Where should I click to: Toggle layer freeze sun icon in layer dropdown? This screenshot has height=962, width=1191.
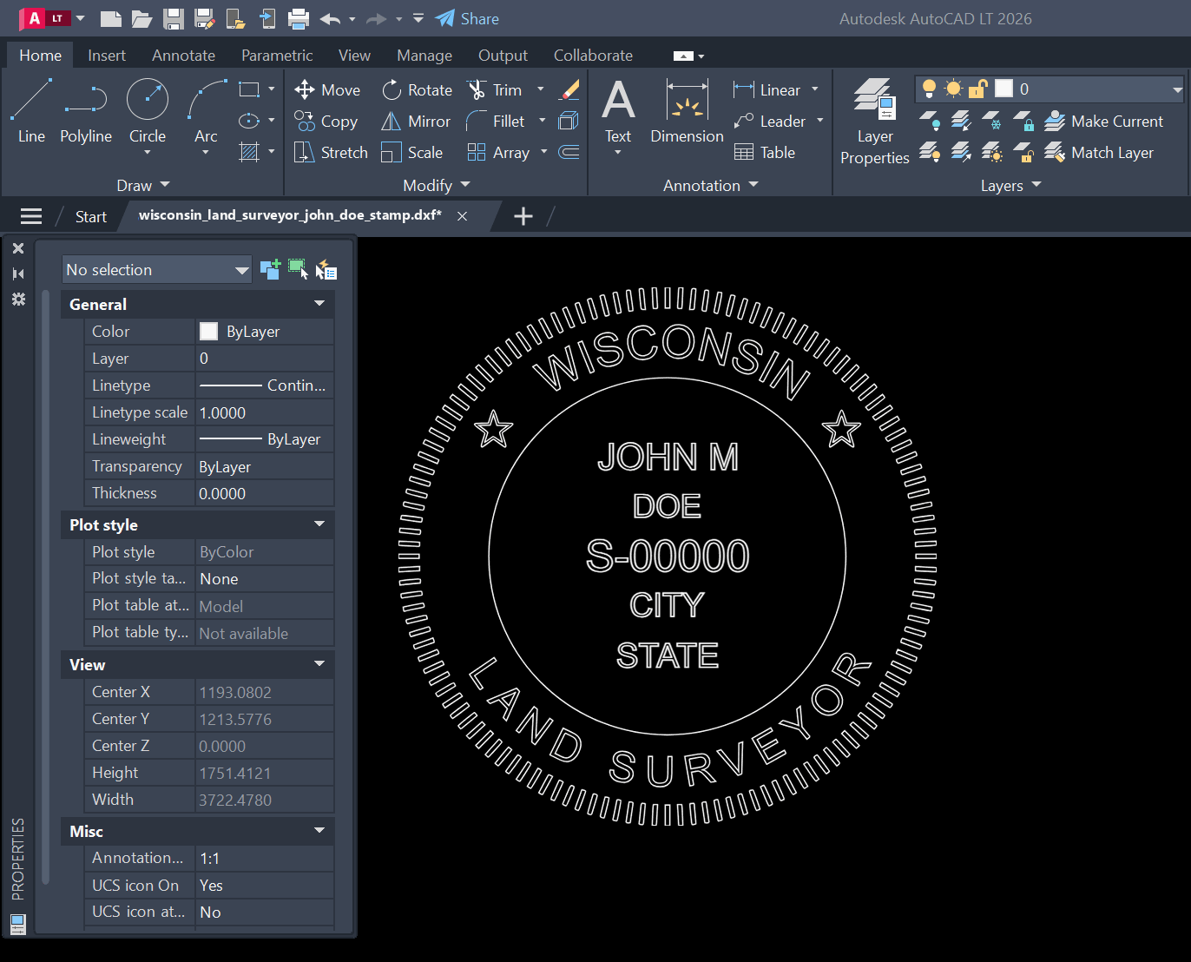(x=953, y=88)
